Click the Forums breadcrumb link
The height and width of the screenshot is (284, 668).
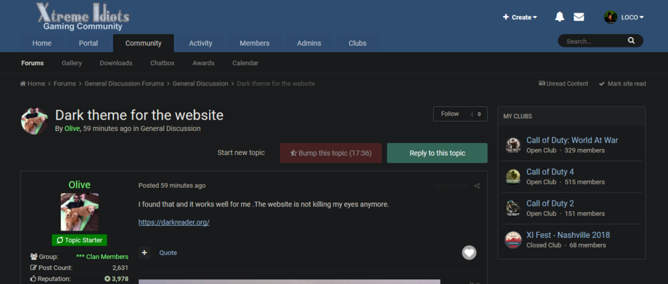[x=65, y=84]
